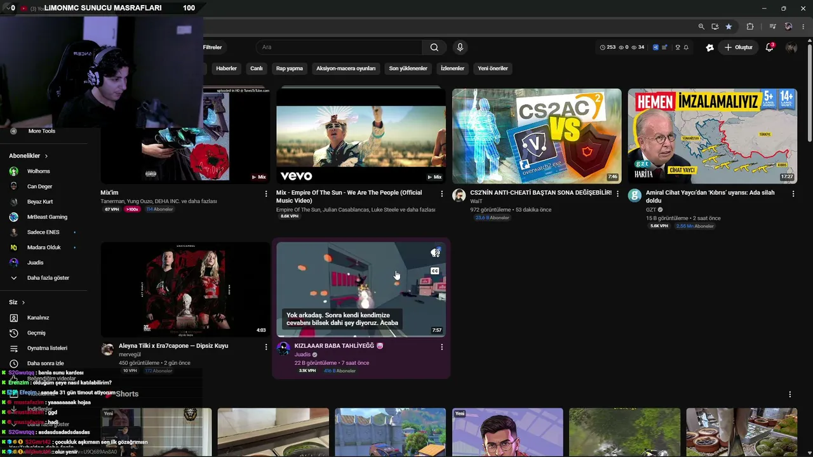Select the Canlı filter chip
The height and width of the screenshot is (457, 813).
click(257, 69)
